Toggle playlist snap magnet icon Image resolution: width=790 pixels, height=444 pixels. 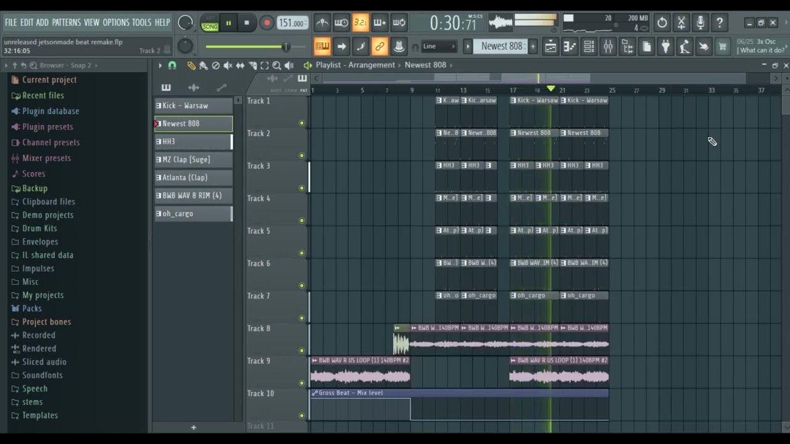click(172, 65)
